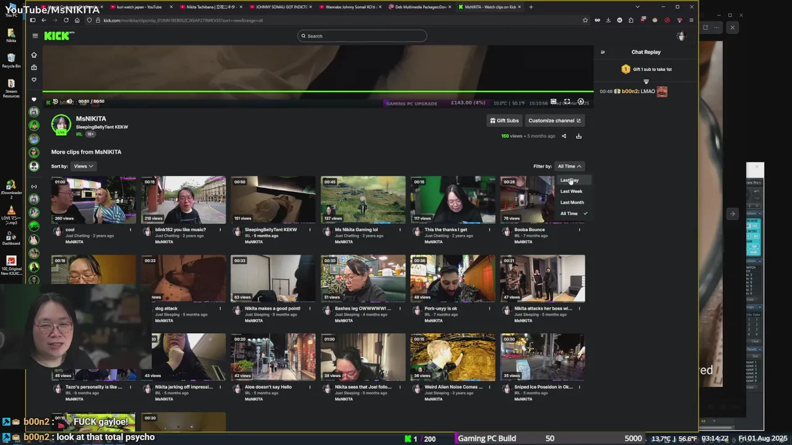This screenshot has width=792, height=445.
Task: Share this clip with the share icon
Action: pyautogui.click(x=564, y=136)
